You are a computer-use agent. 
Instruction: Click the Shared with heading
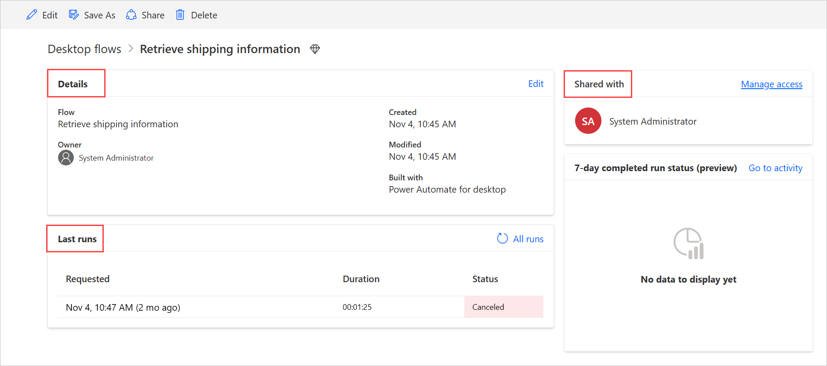599,84
